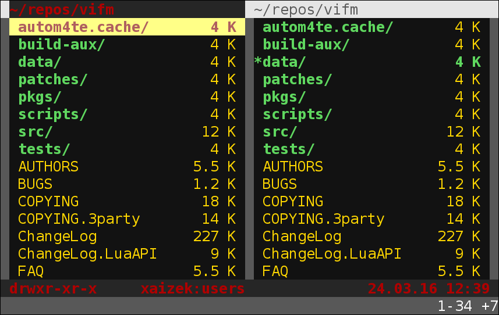
Task: Select pkgs/ in the left pane
Action: [x=128, y=97]
